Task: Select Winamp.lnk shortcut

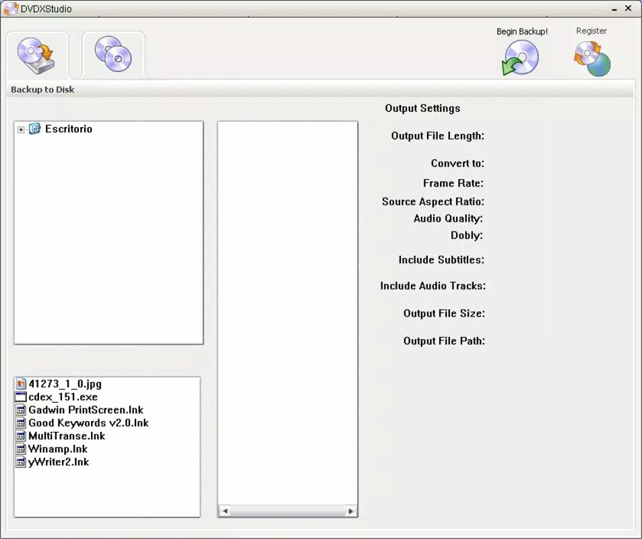Action: [58, 449]
